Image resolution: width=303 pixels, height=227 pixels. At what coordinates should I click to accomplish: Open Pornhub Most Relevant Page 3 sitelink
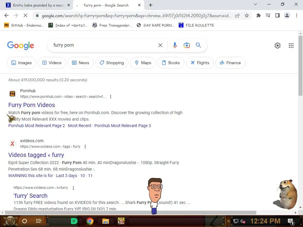pyautogui.click(x=123, y=126)
